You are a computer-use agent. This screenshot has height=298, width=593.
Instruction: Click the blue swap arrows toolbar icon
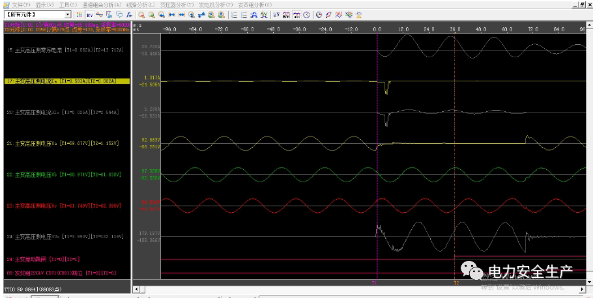pos(201,15)
